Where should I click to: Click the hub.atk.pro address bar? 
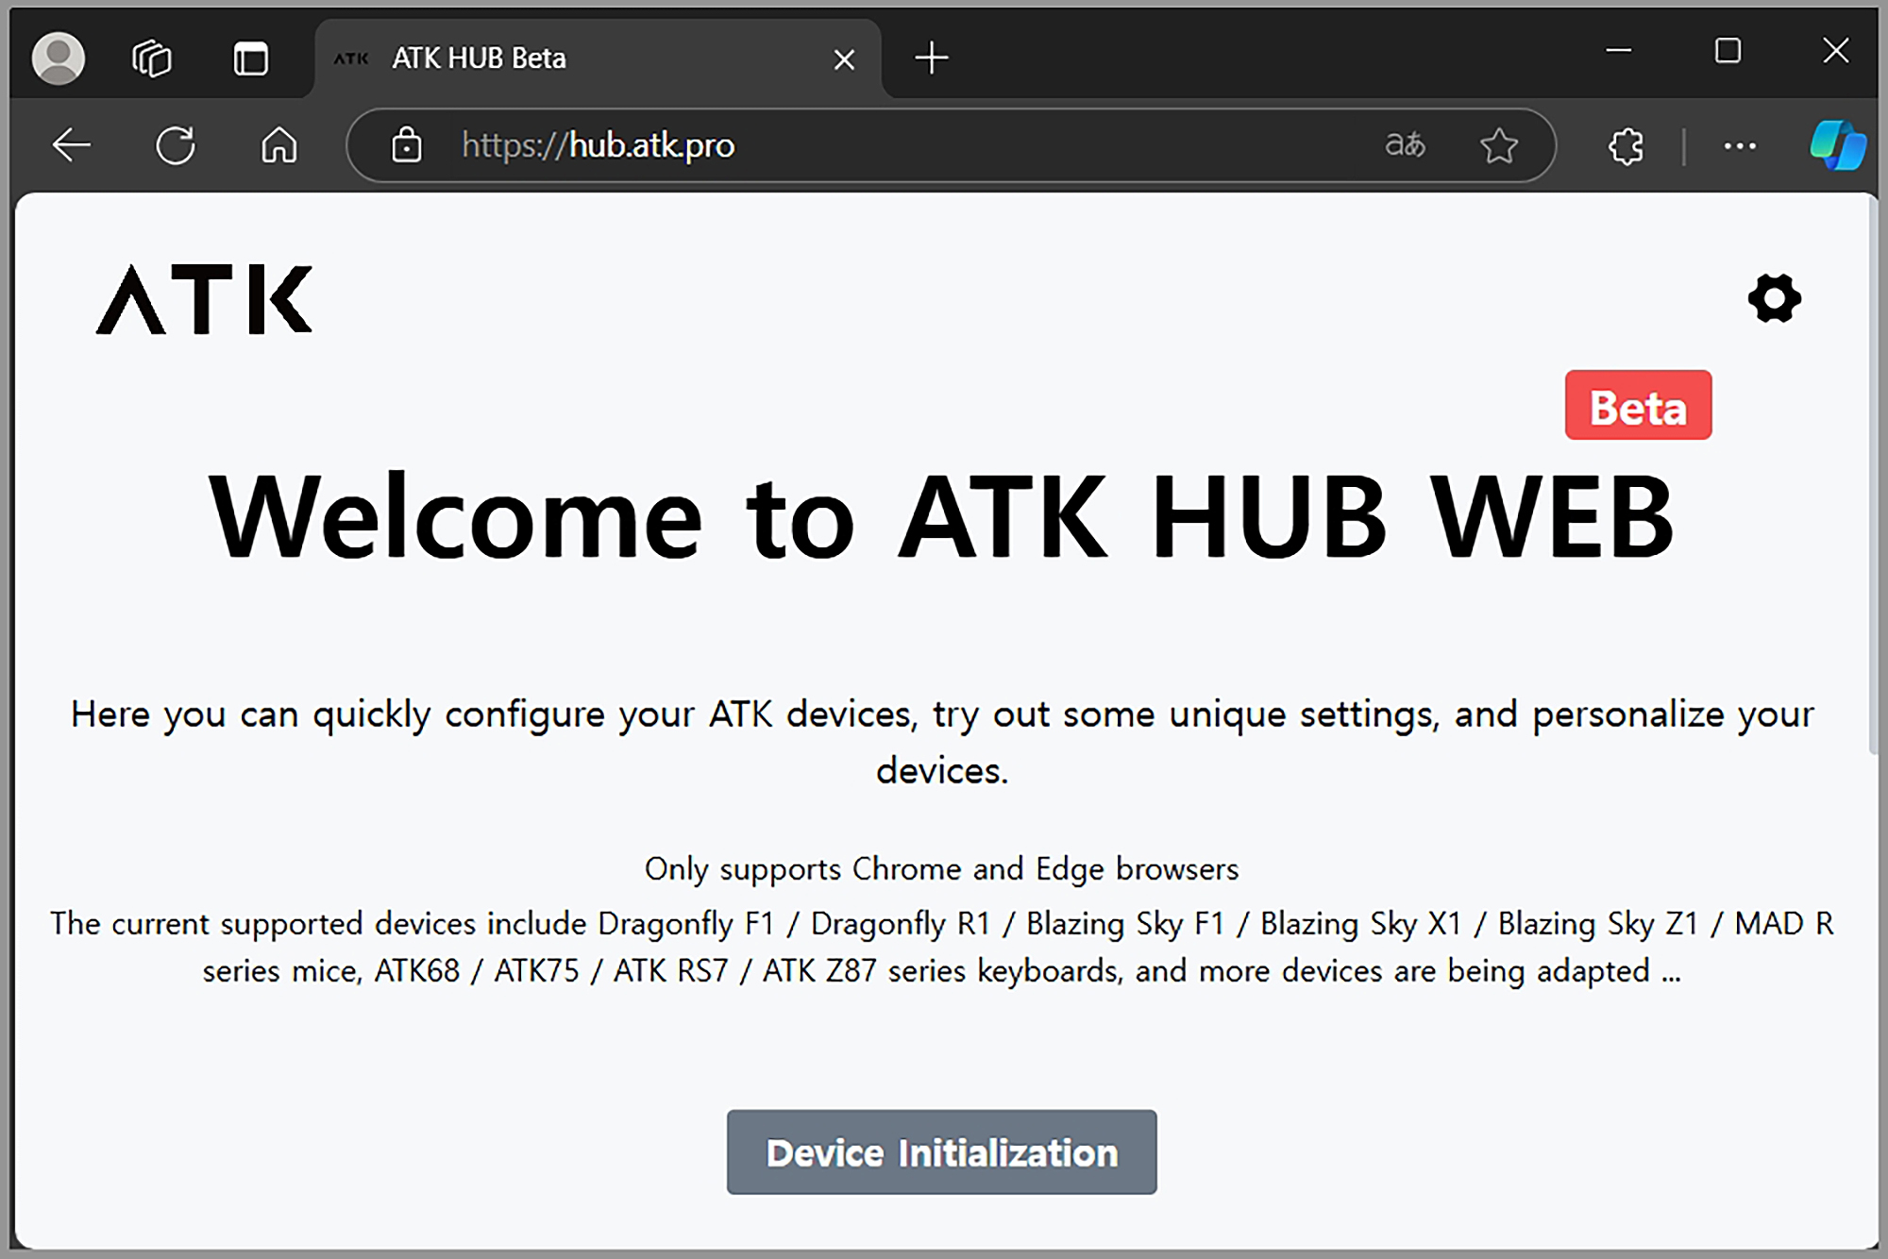pos(850,145)
